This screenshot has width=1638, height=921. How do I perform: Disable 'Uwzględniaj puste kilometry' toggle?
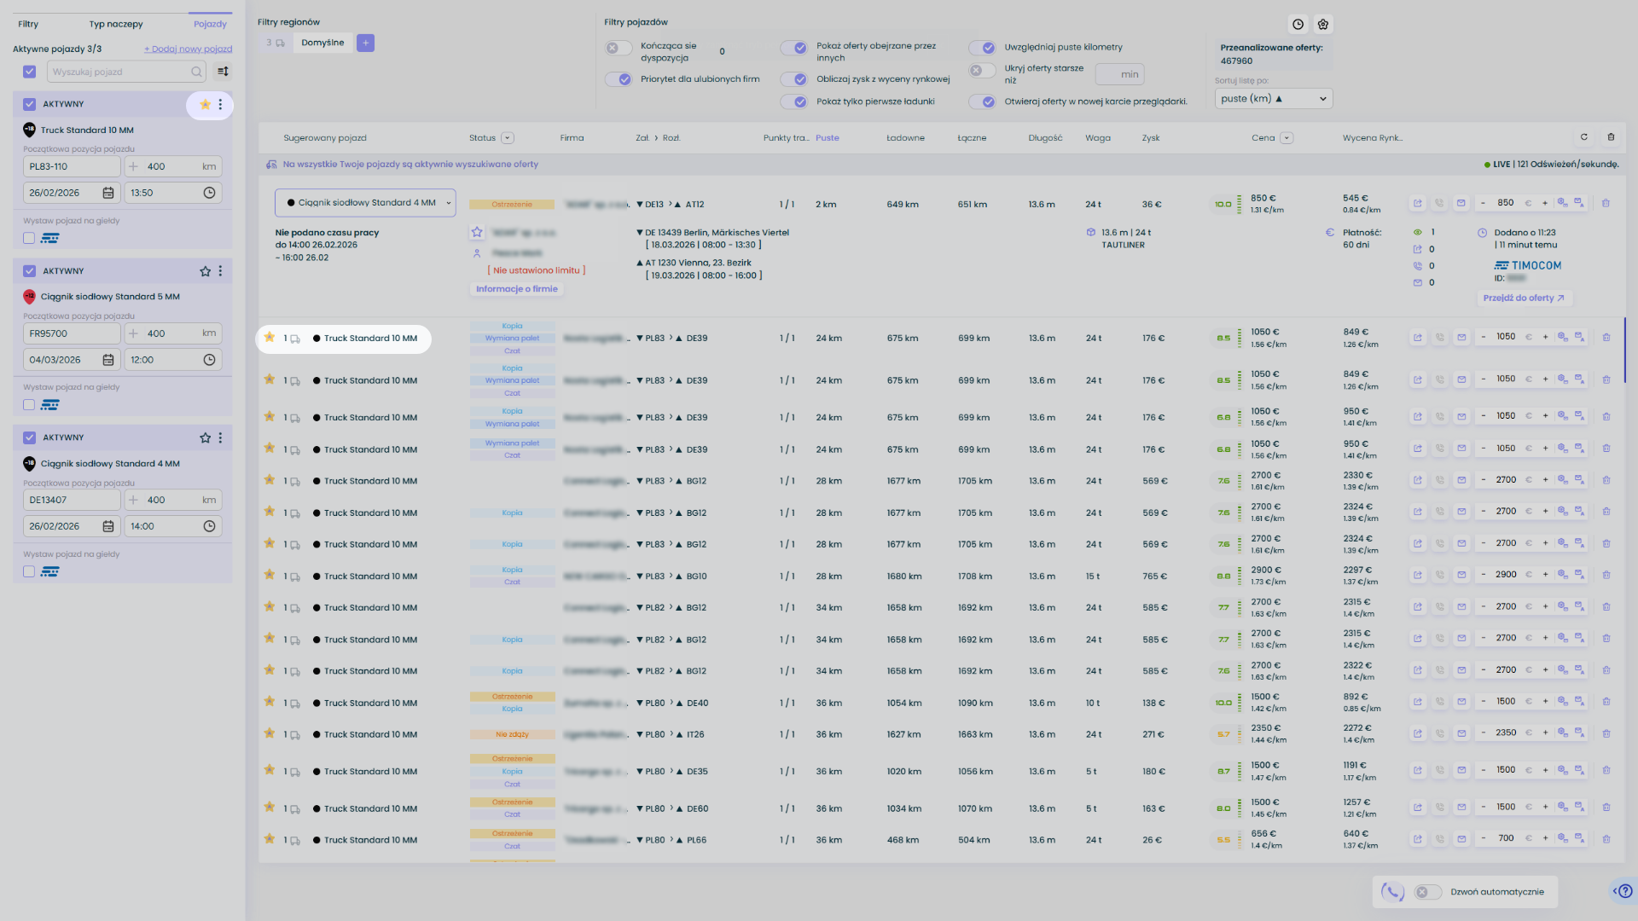(982, 48)
